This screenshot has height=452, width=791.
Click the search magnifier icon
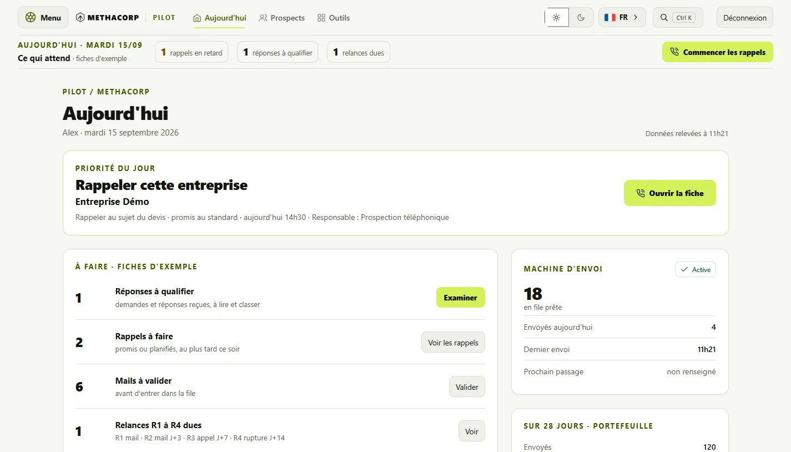point(664,17)
